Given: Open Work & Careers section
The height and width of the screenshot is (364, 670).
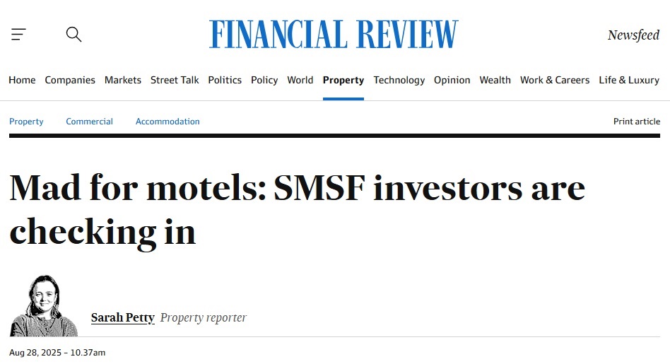Looking at the screenshot, I should click(555, 80).
